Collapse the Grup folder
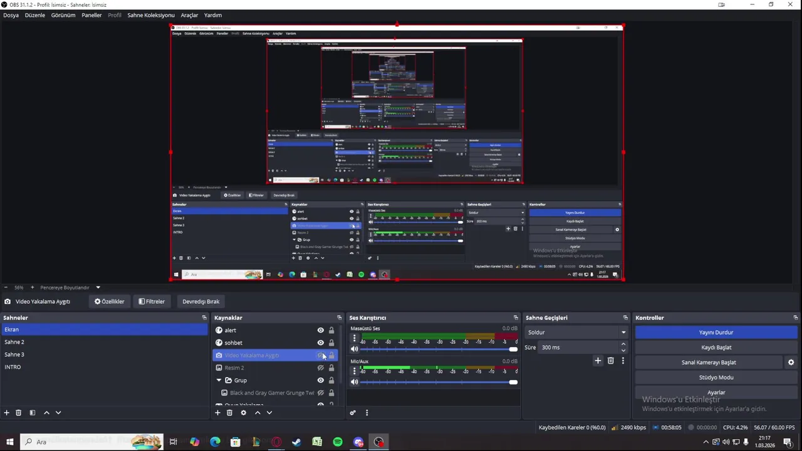The image size is (802, 451). click(219, 380)
